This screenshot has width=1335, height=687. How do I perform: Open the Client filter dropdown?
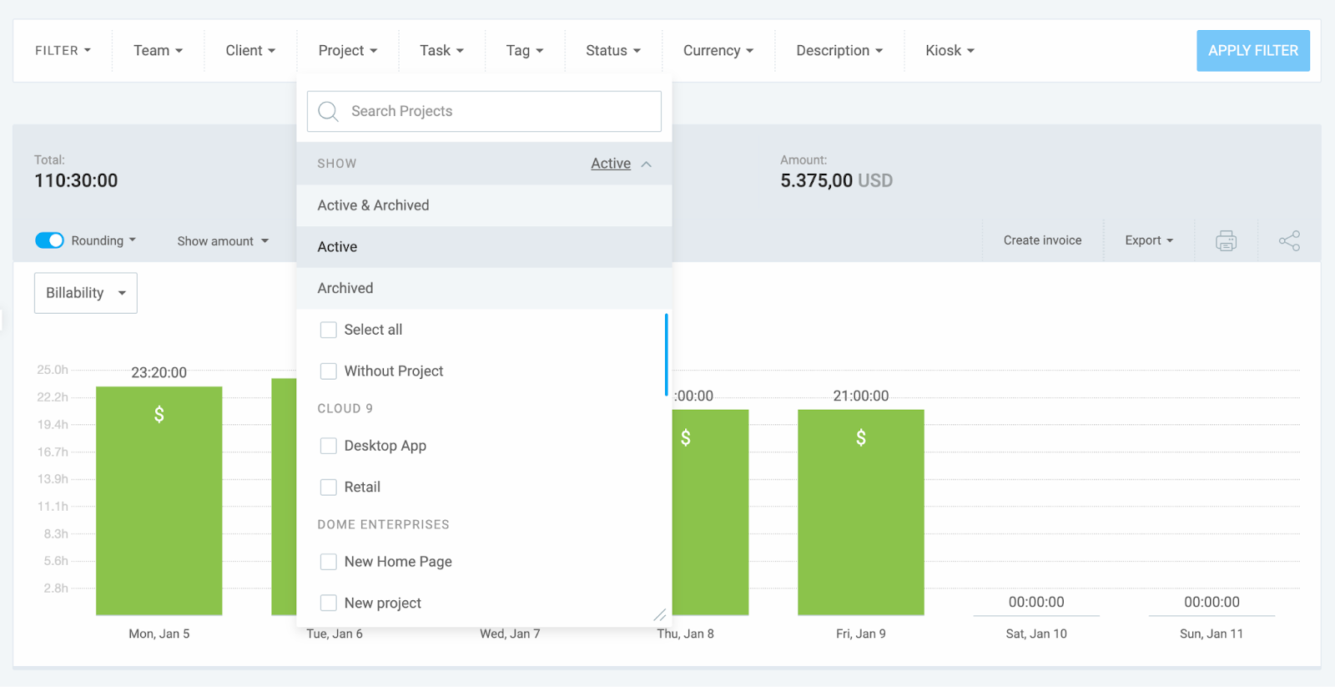(250, 51)
